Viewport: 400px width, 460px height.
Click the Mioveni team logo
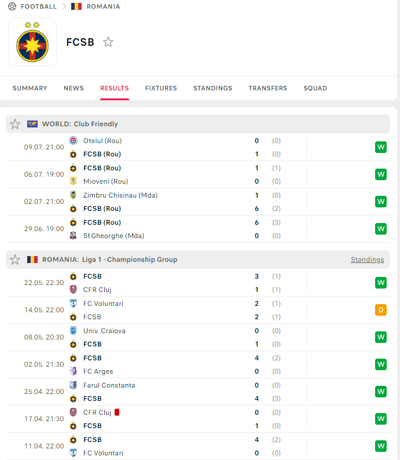(73, 181)
